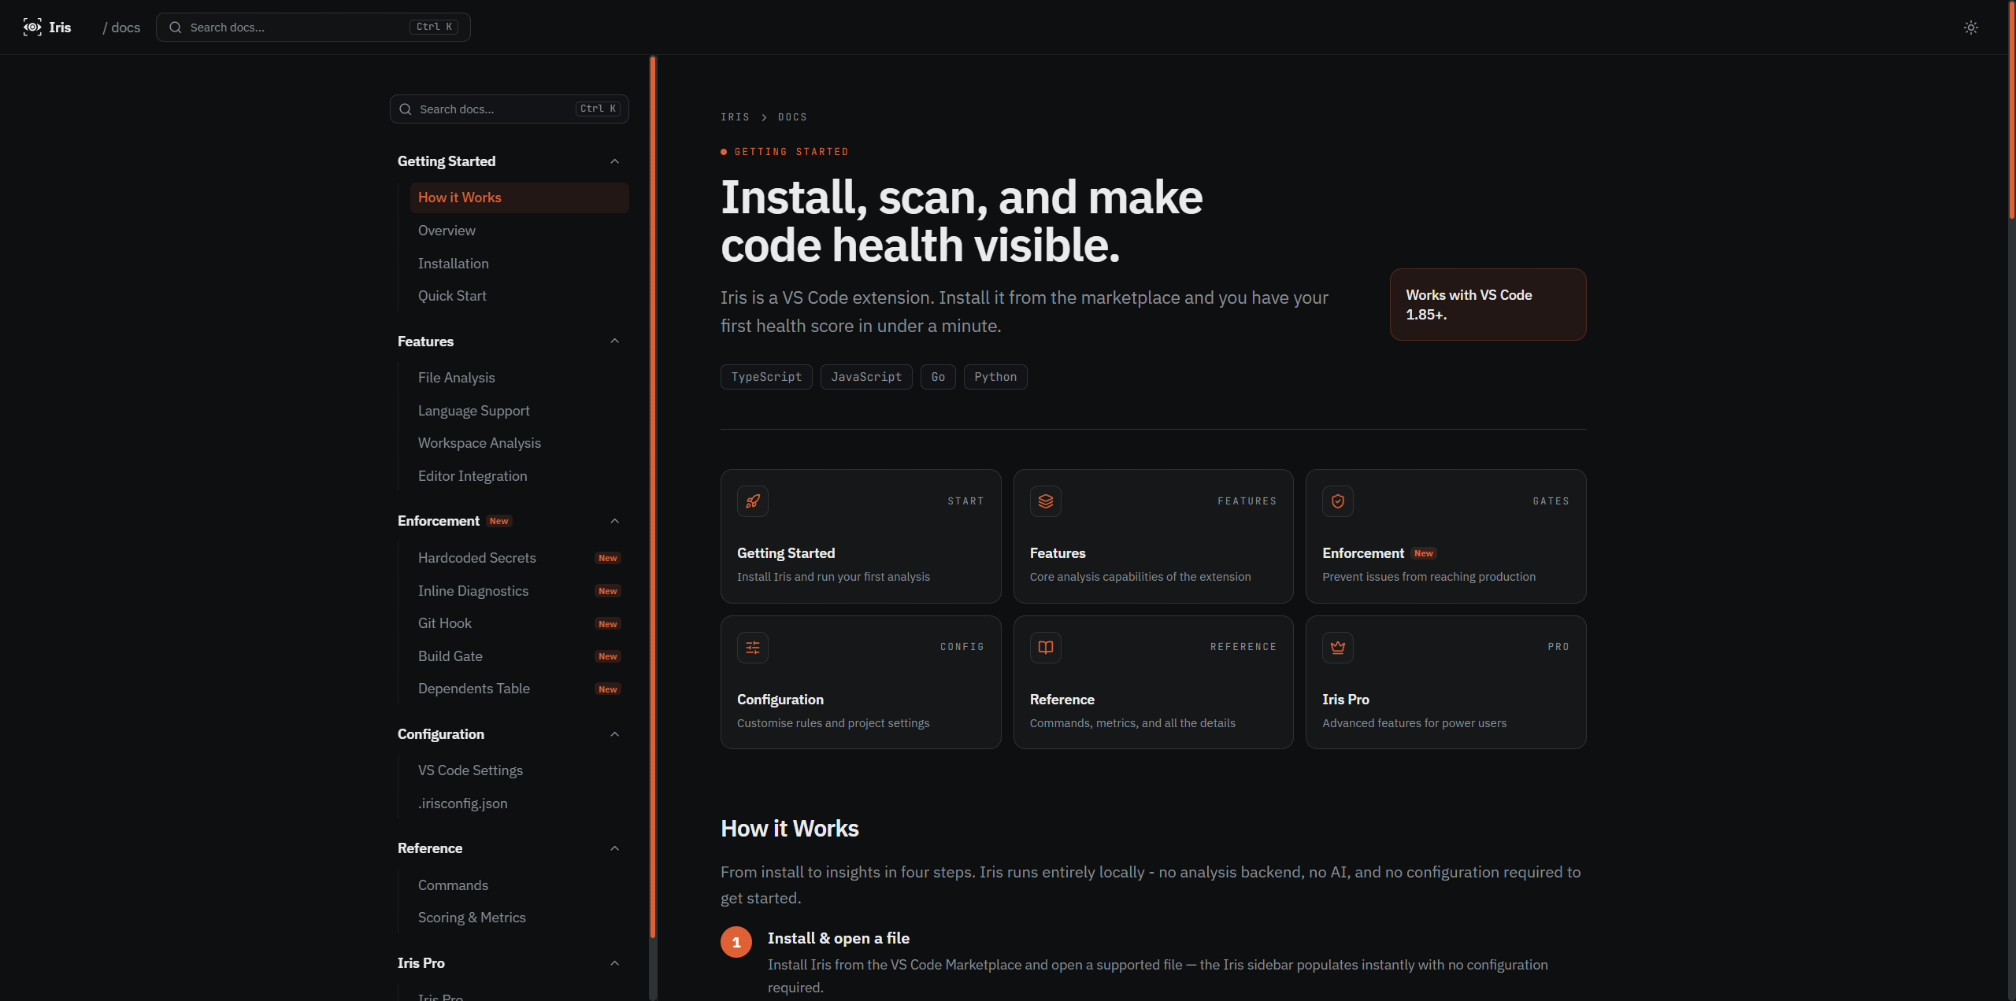2016x1001 pixels.
Task: Open the .irisconfig.json page
Action: coord(519,803)
